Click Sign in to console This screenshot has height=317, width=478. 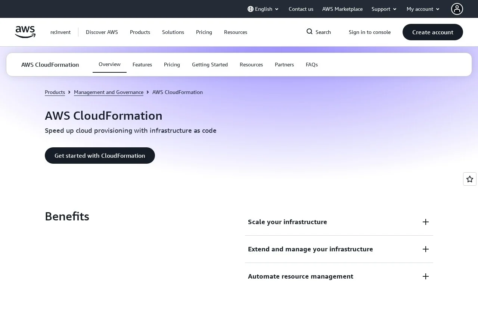pos(370,32)
